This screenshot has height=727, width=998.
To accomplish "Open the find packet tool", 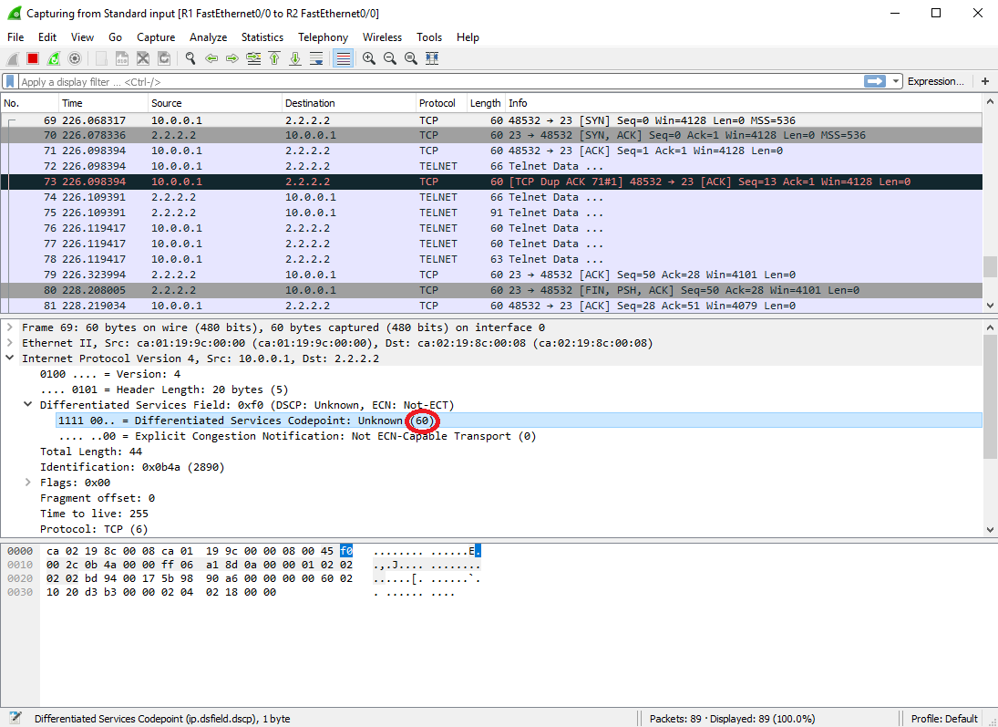I will pos(190,57).
